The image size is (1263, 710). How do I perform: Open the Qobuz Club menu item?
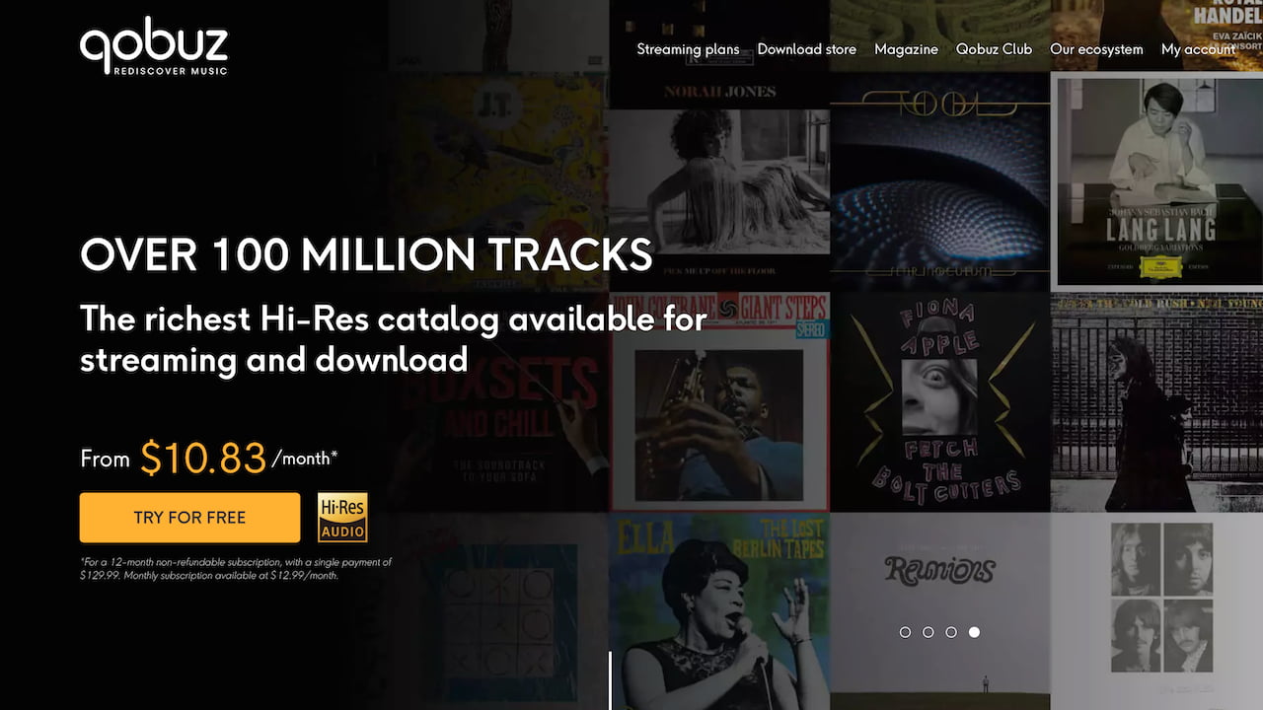(x=994, y=49)
